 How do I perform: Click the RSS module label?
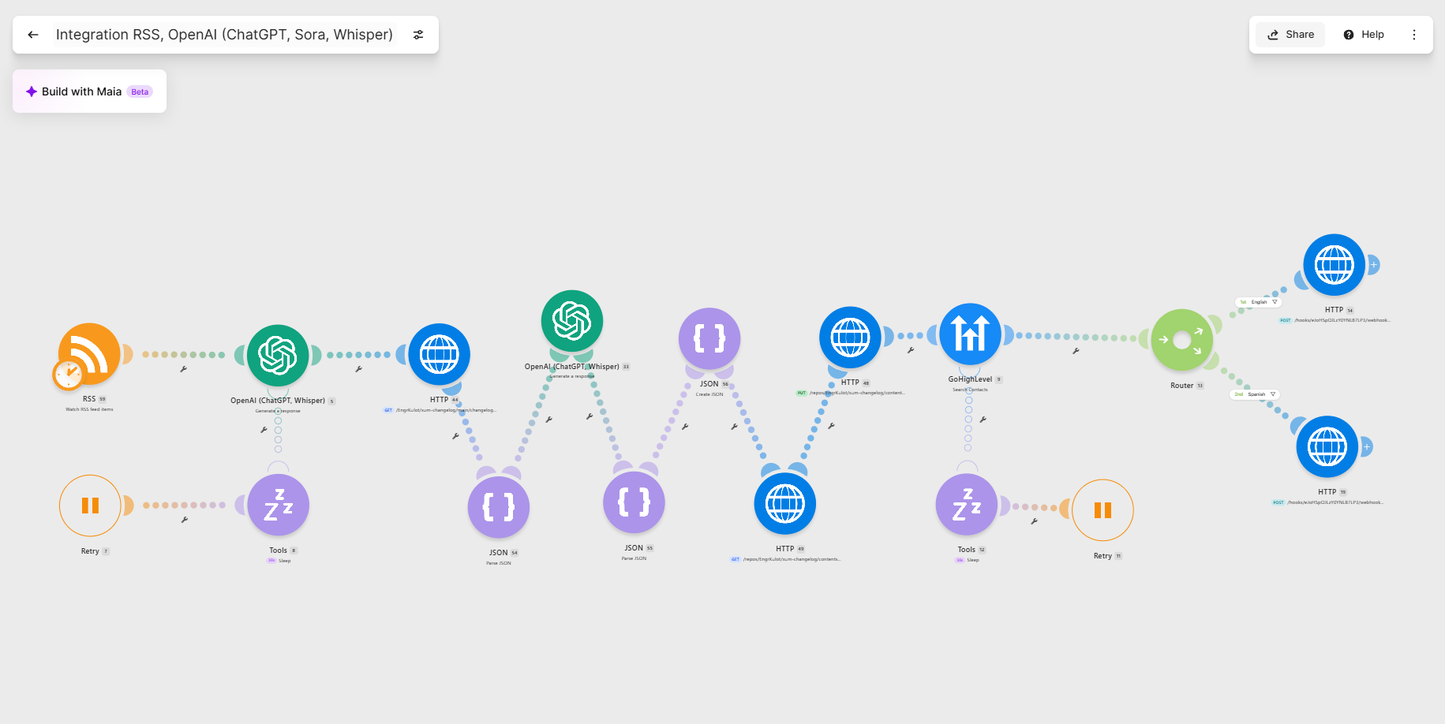tap(89, 399)
